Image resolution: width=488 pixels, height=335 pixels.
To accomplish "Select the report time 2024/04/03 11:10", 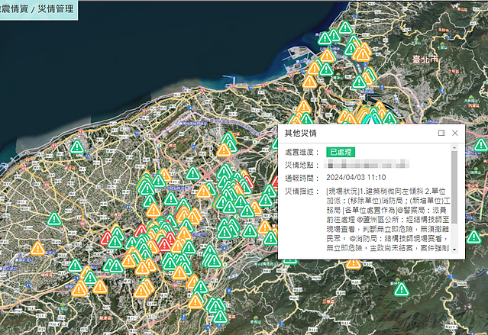I will tap(356, 177).
